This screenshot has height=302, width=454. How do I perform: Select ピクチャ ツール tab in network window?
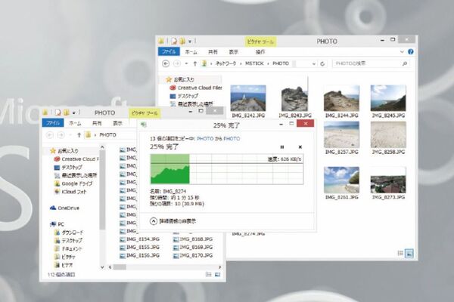click(x=260, y=42)
